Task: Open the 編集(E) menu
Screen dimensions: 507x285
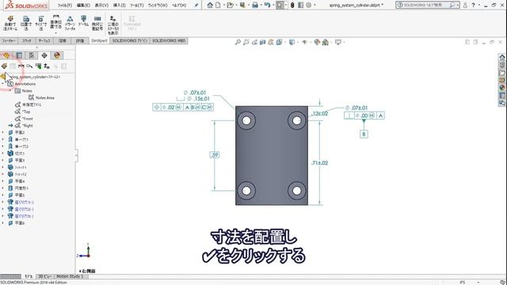Action: pos(83,6)
